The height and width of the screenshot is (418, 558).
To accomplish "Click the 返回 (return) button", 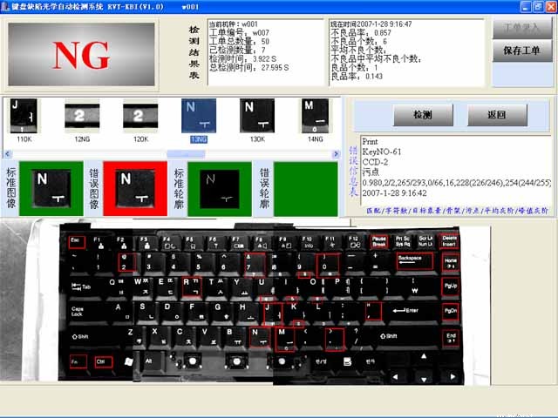I will coord(497,115).
